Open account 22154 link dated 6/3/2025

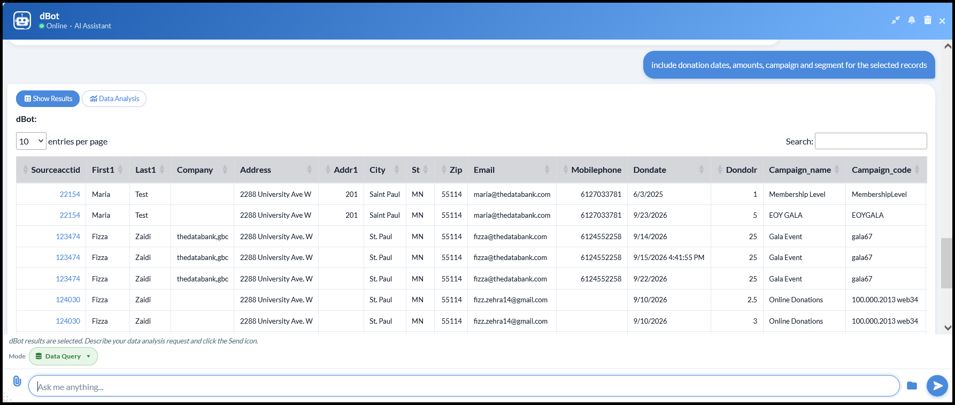(x=70, y=194)
